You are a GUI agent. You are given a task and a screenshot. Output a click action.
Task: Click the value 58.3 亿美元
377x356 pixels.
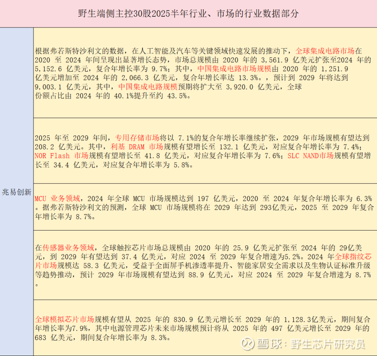click(x=104, y=266)
